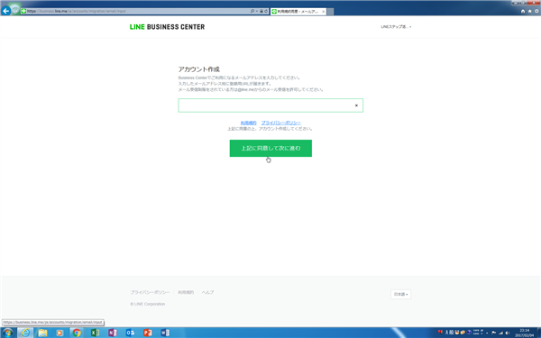The height and width of the screenshot is (338, 541).
Task: Launch Excel from the taskbar
Action: pyautogui.click(x=95, y=333)
